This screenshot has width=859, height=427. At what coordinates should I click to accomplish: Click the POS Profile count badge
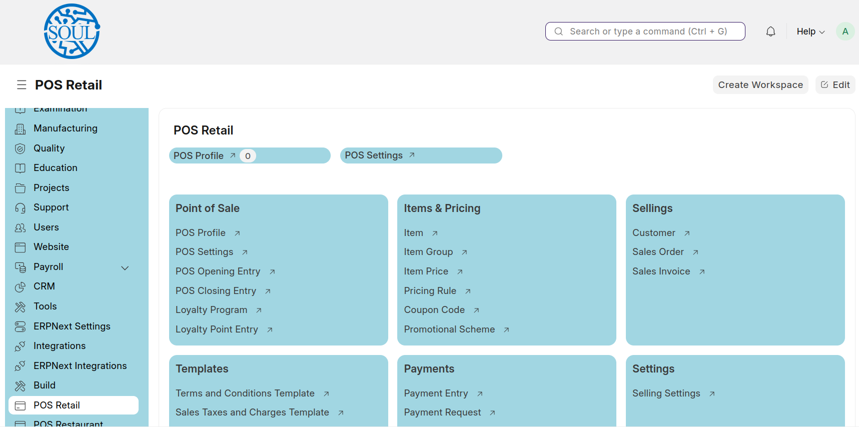pyautogui.click(x=248, y=156)
